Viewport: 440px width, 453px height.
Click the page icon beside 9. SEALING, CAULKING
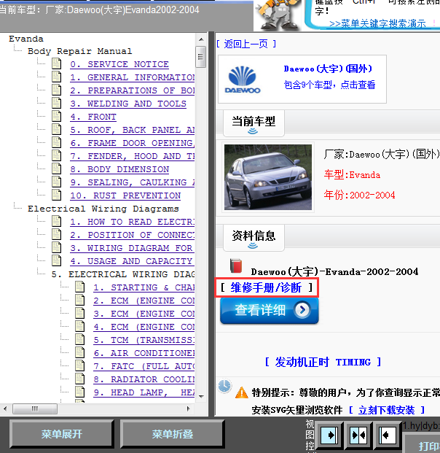pos(56,182)
